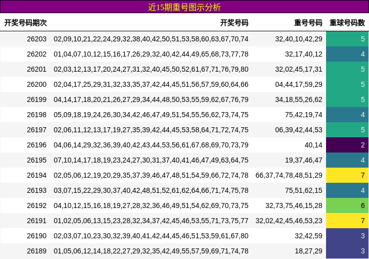
Task: Click drawn numbers of issue 26200
Action: point(151,84)
